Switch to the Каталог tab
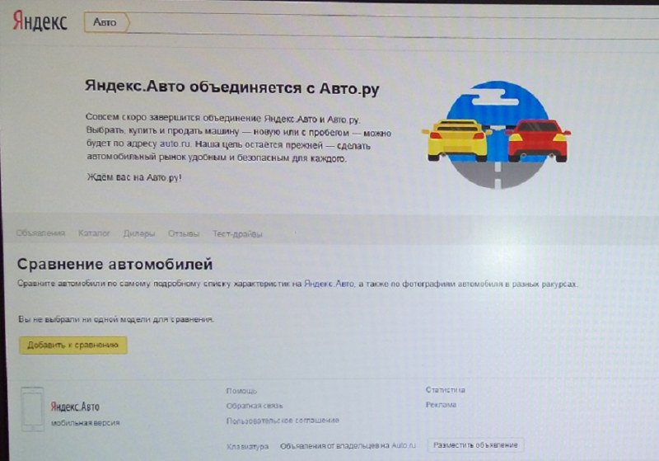659x461 pixels. (94, 233)
